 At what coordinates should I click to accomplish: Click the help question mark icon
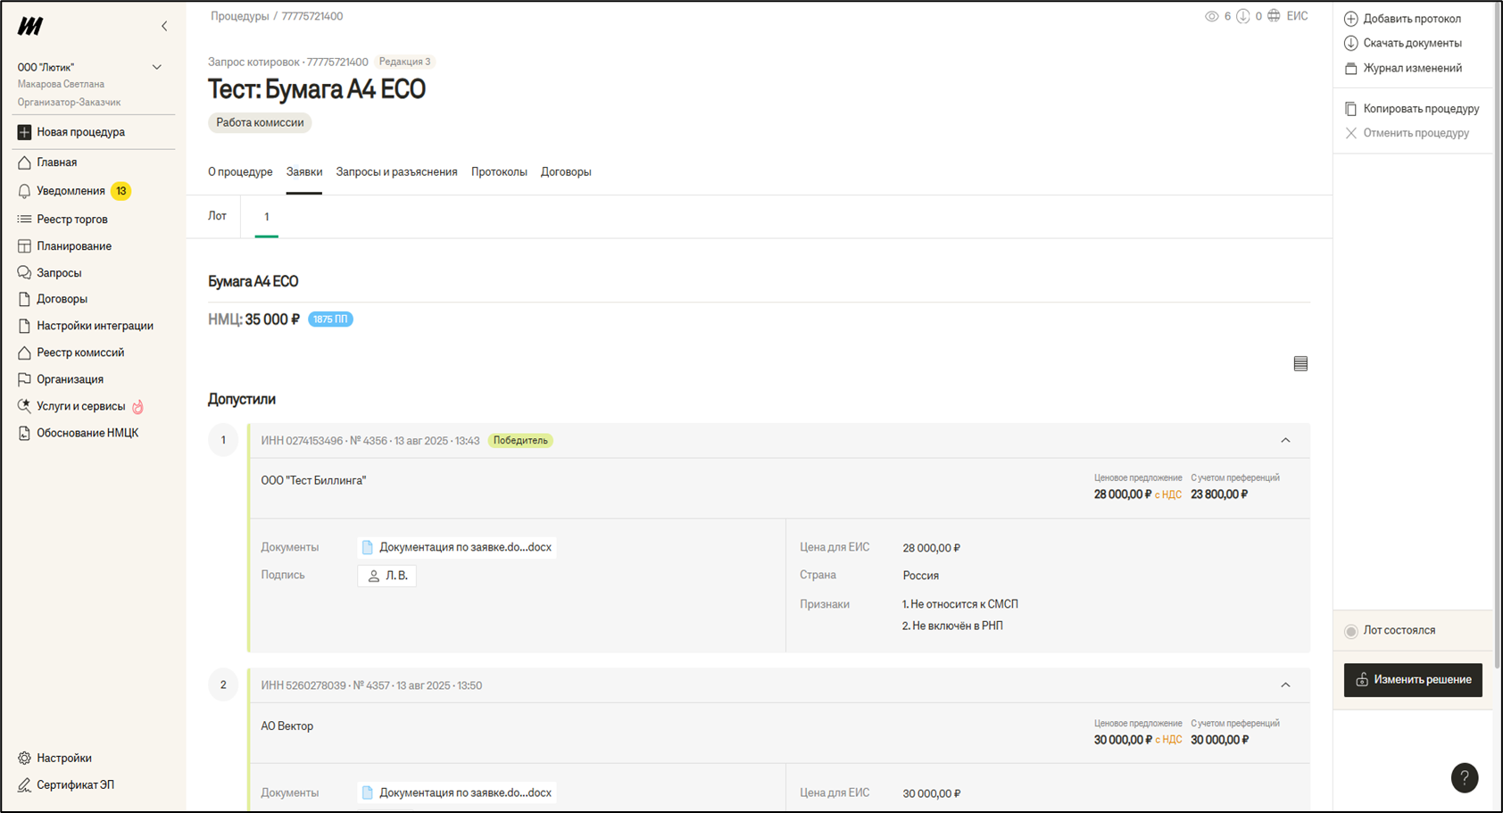coord(1464,777)
